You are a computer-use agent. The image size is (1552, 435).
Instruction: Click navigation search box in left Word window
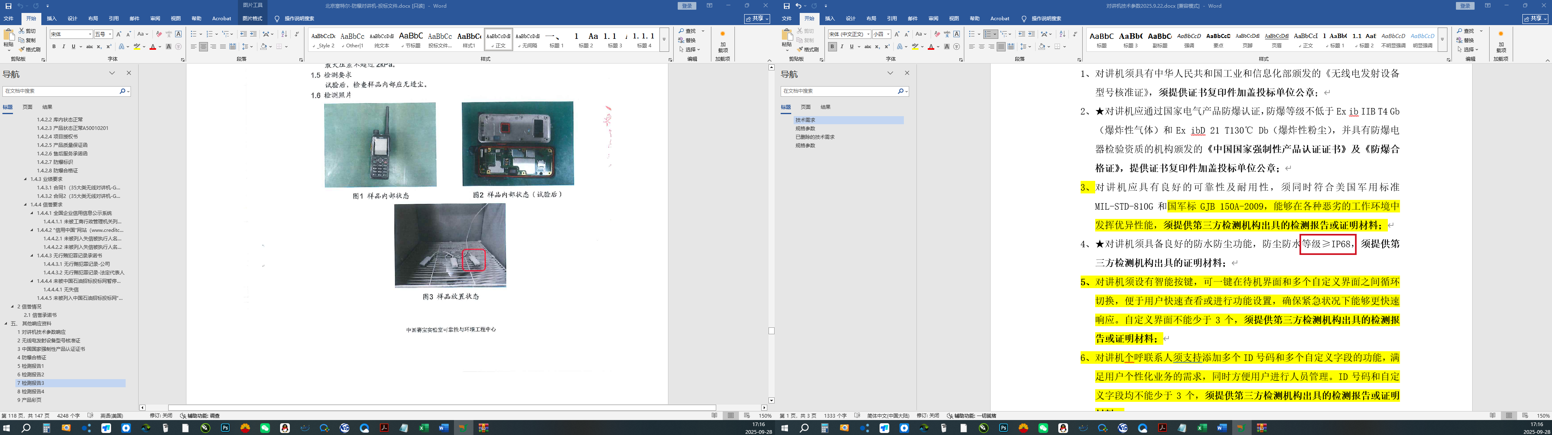click(60, 91)
